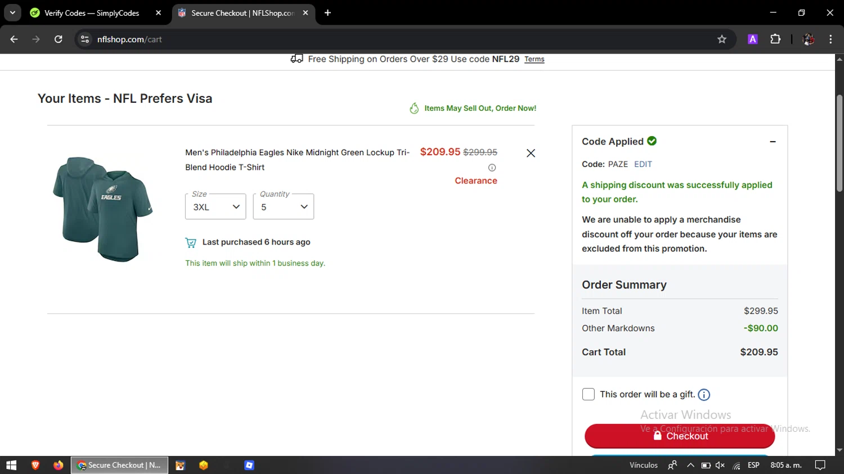Switch to the Verify Codes — SimplyCodes tab
The image size is (844, 474).
click(x=93, y=12)
